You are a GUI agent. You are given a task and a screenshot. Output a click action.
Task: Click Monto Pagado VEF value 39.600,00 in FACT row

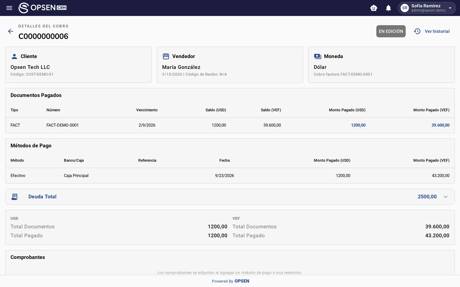point(440,125)
